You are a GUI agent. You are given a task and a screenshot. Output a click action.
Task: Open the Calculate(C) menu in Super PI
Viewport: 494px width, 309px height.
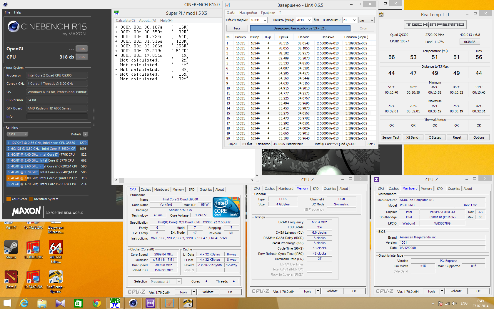[125, 21]
